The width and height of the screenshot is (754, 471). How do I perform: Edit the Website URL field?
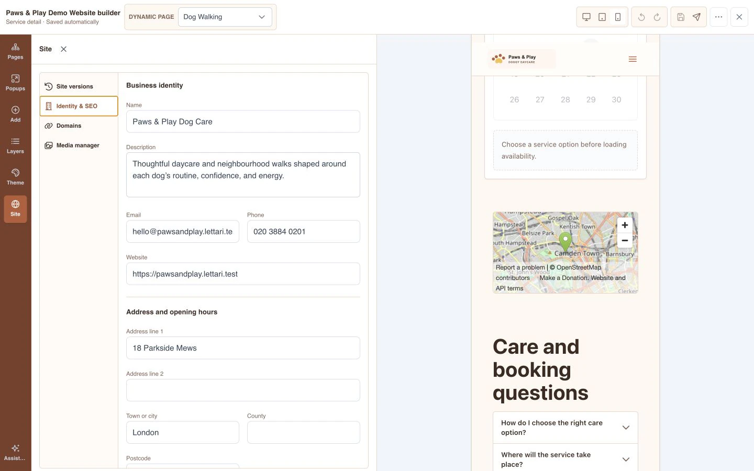click(243, 274)
